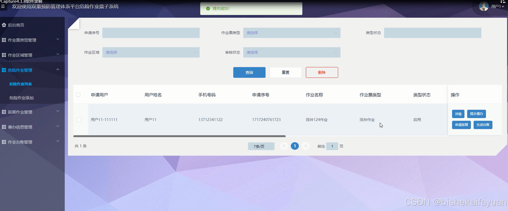Click the grid icon beside 危险作业管理

[x=4, y=70]
